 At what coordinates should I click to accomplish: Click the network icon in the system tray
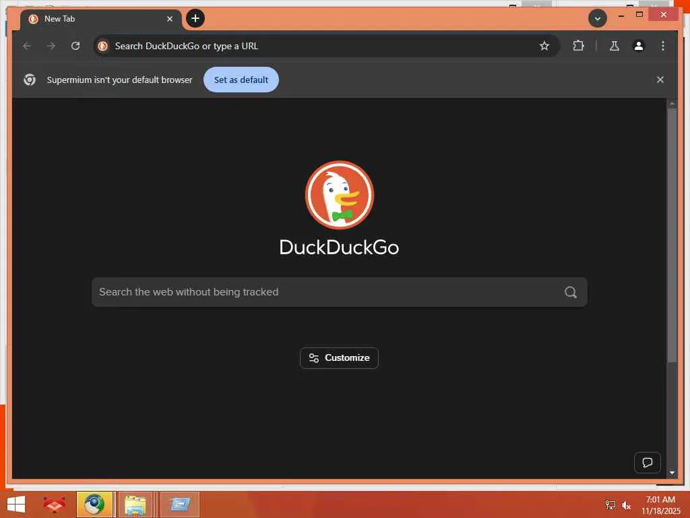610,505
